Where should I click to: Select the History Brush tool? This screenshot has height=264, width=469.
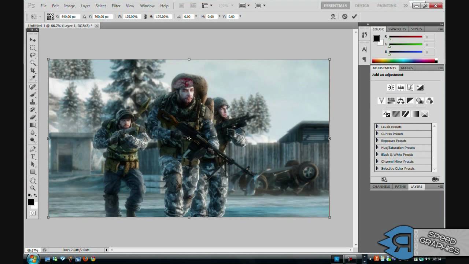tap(33, 110)
